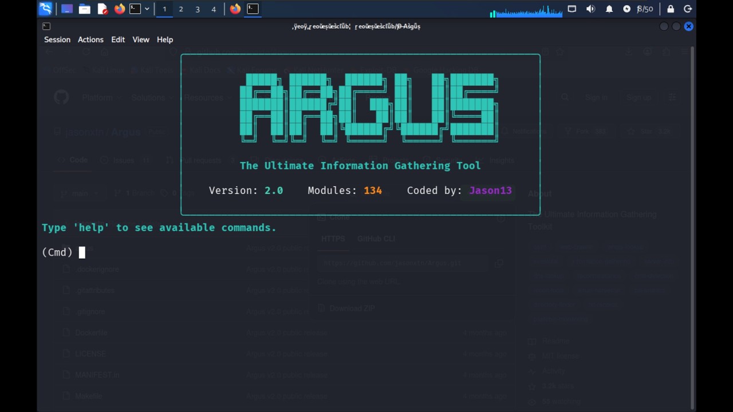Click the network connection tray icon

(x=572, y=9)
